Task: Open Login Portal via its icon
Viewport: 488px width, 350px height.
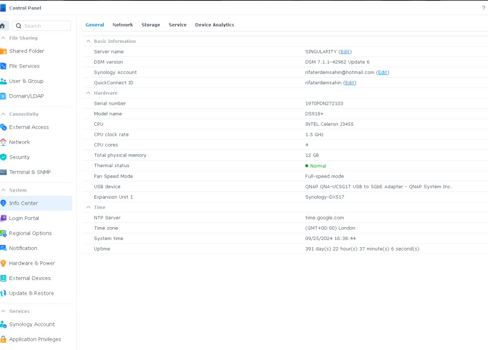Action: (x=3, y=218)
